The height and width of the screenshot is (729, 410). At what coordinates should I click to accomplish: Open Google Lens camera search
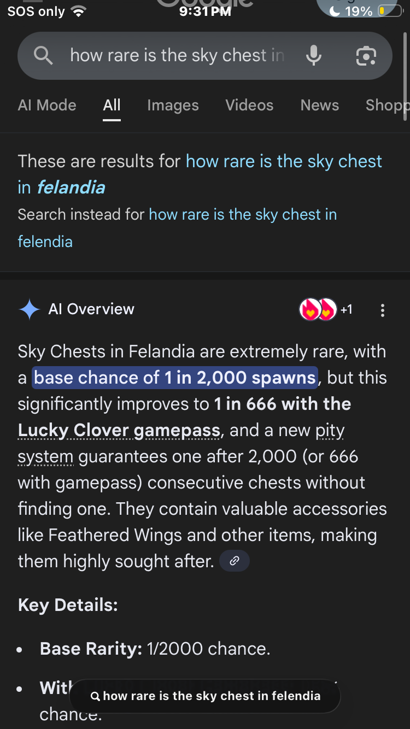tap(366, 55)
